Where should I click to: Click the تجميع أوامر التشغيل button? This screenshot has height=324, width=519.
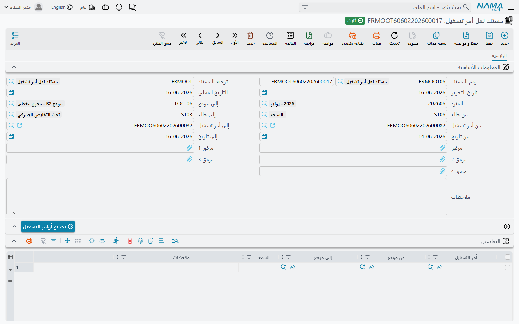(48, 226)
